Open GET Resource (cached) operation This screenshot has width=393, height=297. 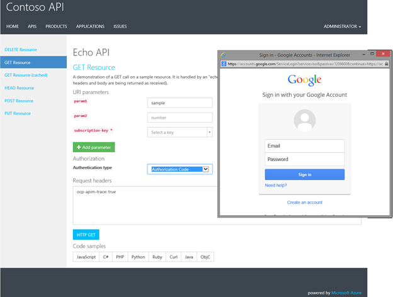[26, 75]
